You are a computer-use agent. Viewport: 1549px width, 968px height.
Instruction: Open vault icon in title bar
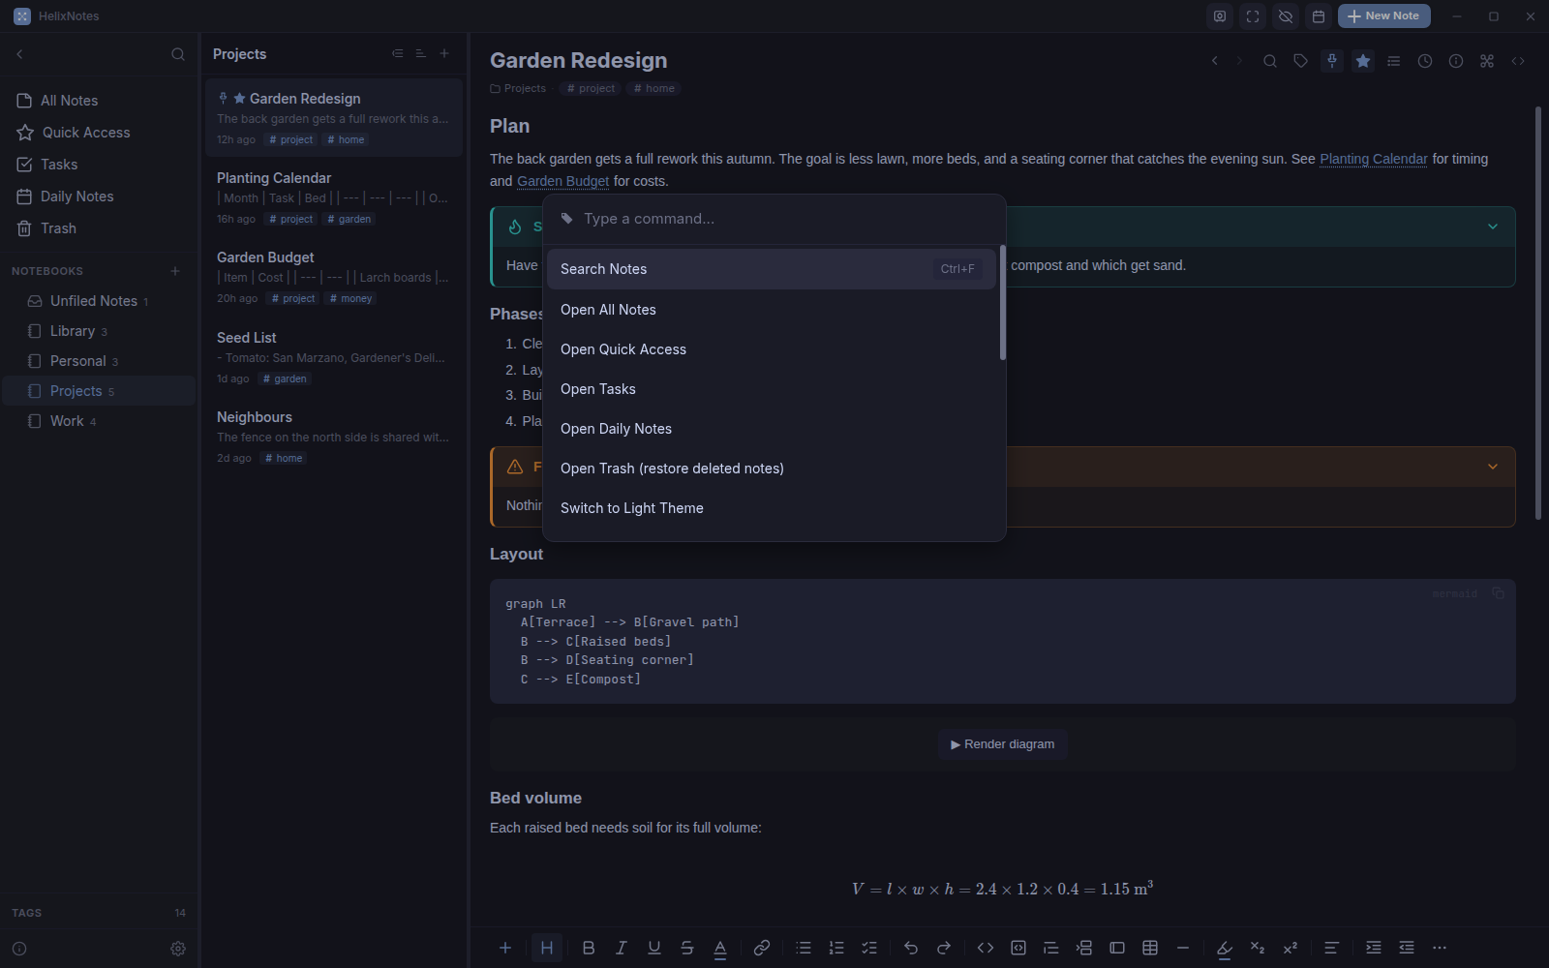point(1220,16)
